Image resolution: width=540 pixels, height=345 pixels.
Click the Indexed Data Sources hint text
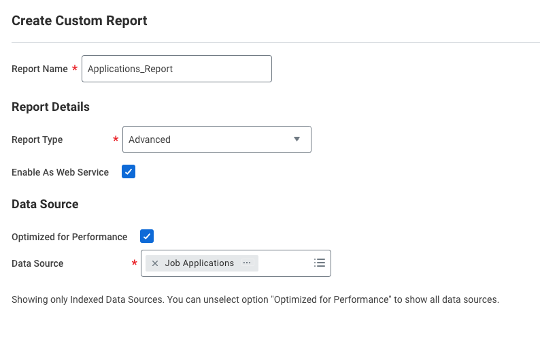coord(255,299)
